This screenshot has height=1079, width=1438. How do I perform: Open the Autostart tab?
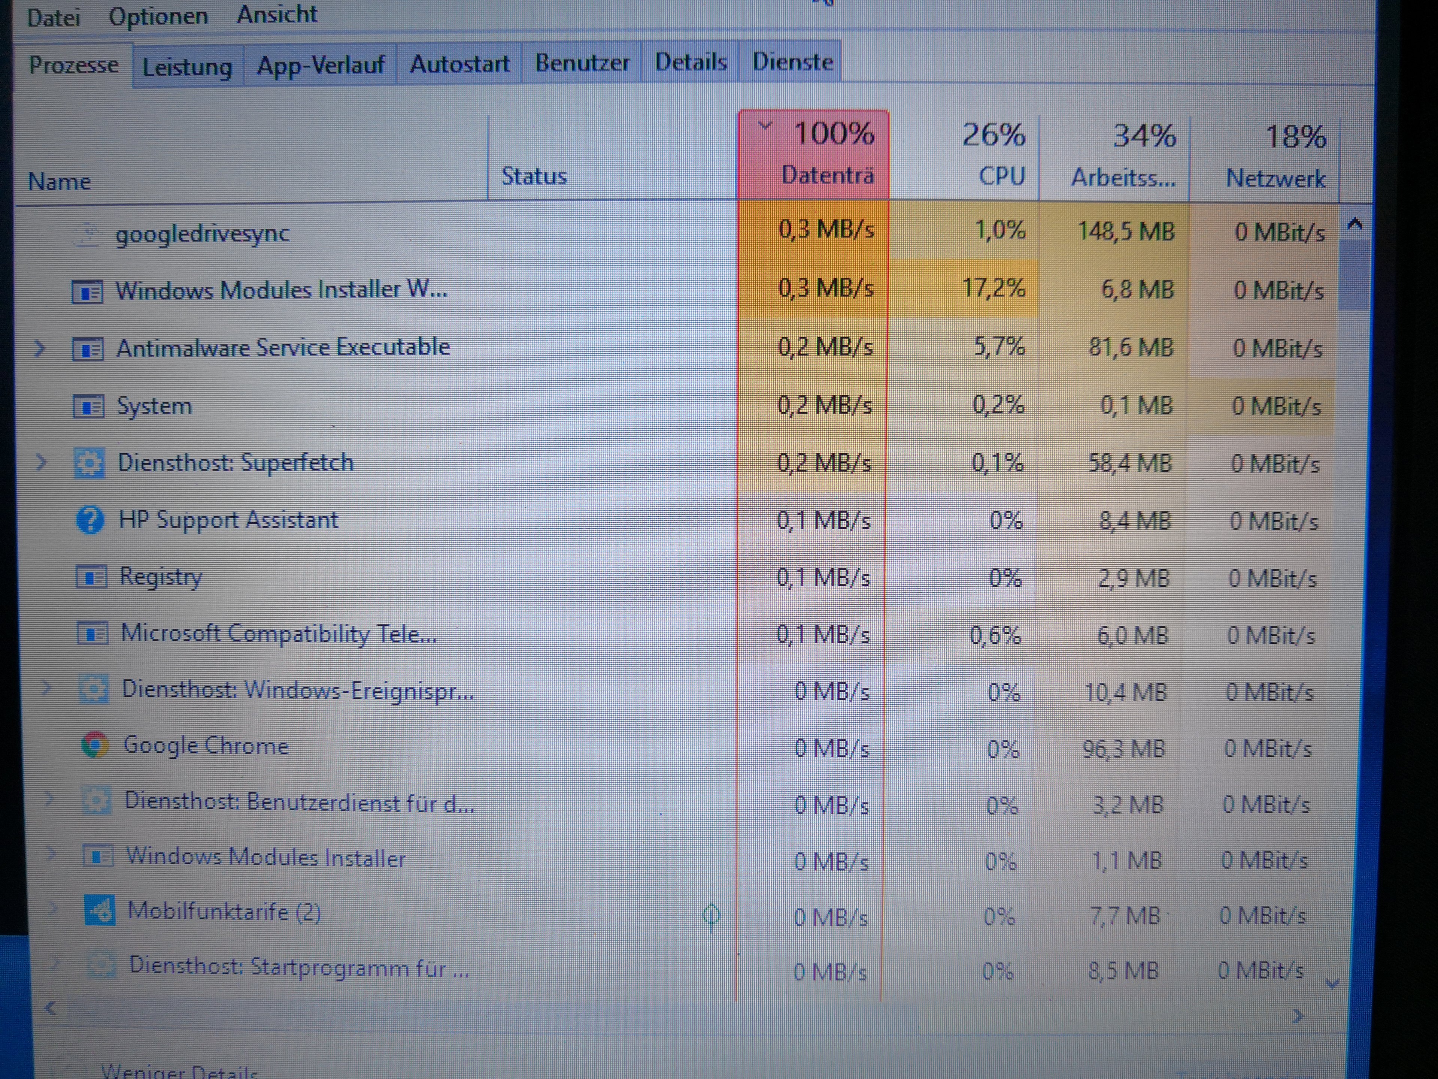(x=459, y=64)
